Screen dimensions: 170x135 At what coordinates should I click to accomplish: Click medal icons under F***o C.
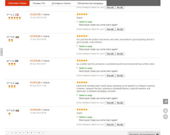[15, 18]
